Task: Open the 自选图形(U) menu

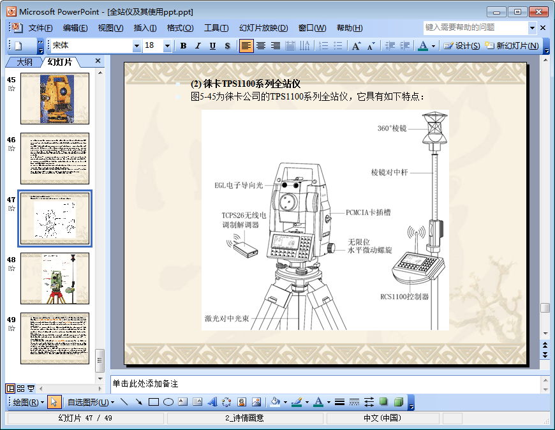Action: pyautogui.click(x=91, y=403)
